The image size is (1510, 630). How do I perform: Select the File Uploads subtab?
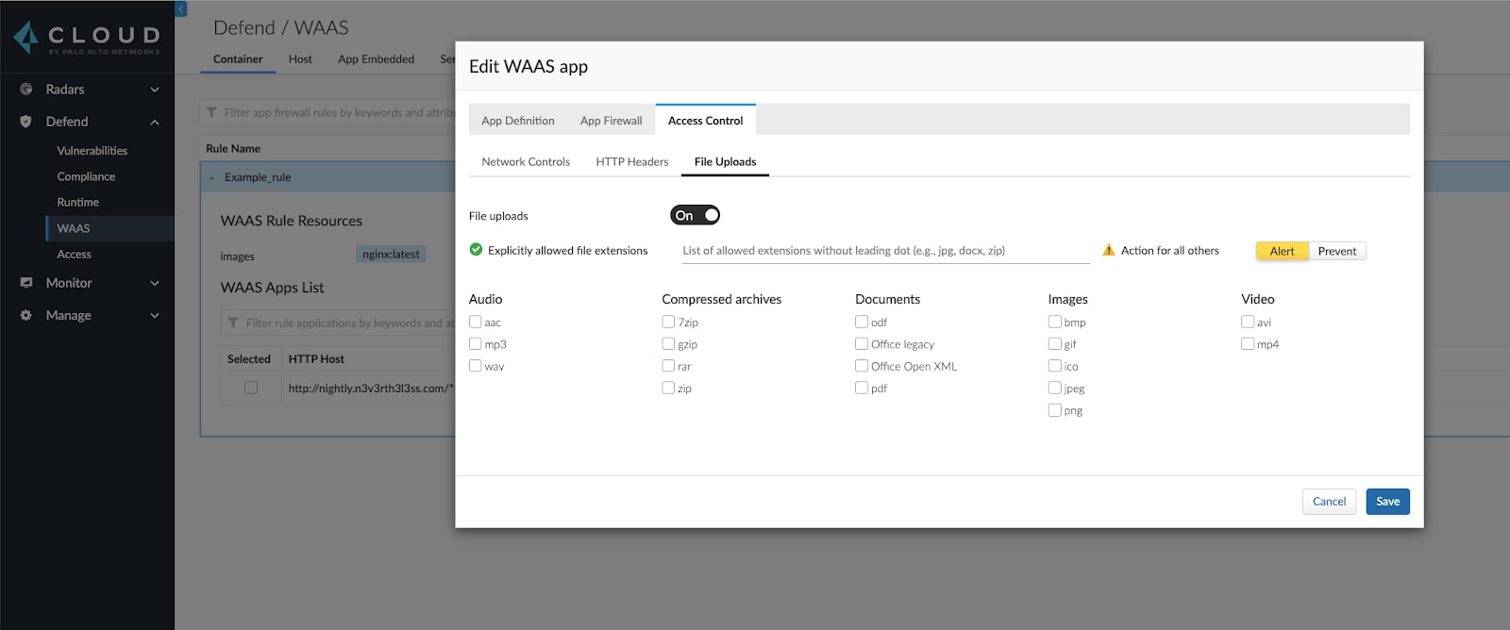click(725, 161)
